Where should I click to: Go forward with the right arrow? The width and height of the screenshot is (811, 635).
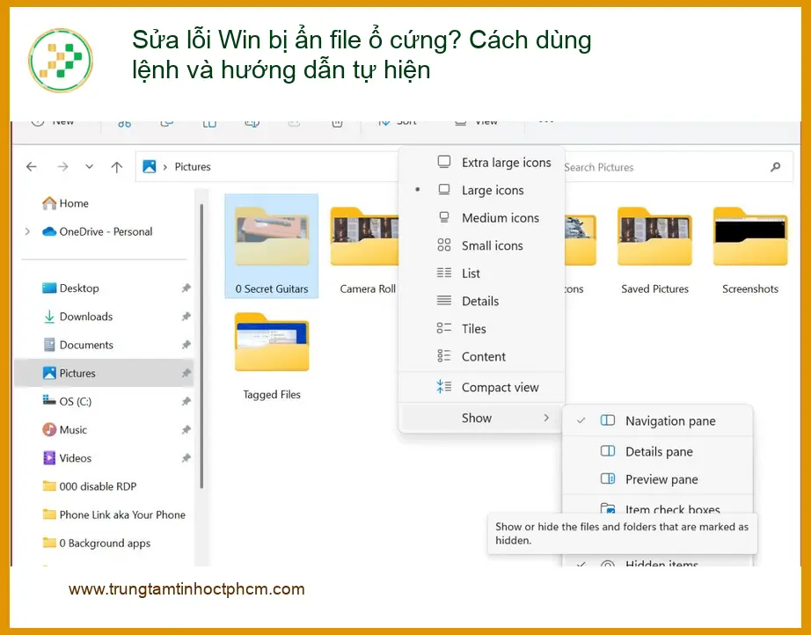[62, 166]
